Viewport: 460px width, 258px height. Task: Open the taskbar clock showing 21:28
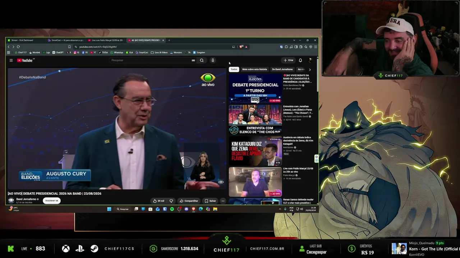point(310,209)
